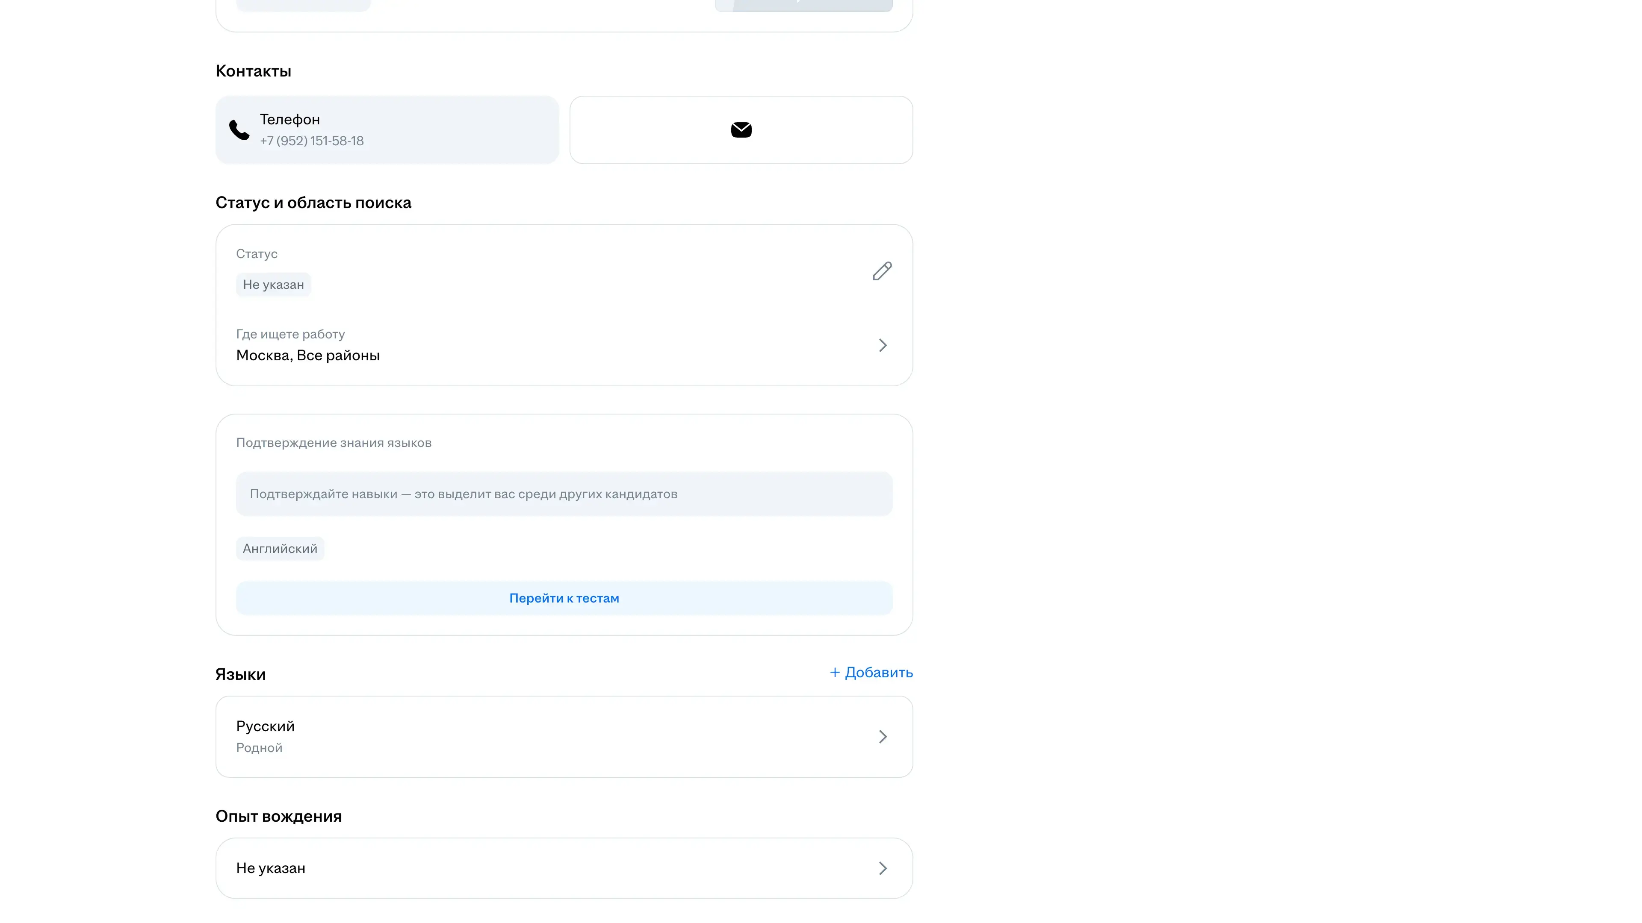The image size is (1642, 923).
Task: Expand job search location with its chevron
Action: pos(882,345)
